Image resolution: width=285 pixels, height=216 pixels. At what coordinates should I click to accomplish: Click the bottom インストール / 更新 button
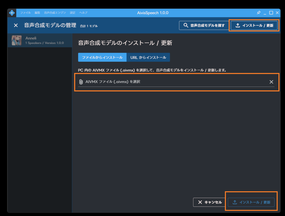click(251, 202)
